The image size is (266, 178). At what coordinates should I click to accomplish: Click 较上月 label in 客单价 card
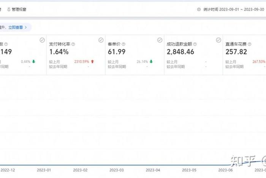[113, 62]
